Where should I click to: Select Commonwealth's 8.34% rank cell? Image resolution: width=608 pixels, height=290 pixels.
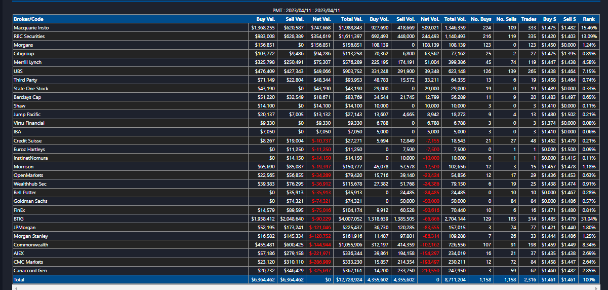pos(590,244)
